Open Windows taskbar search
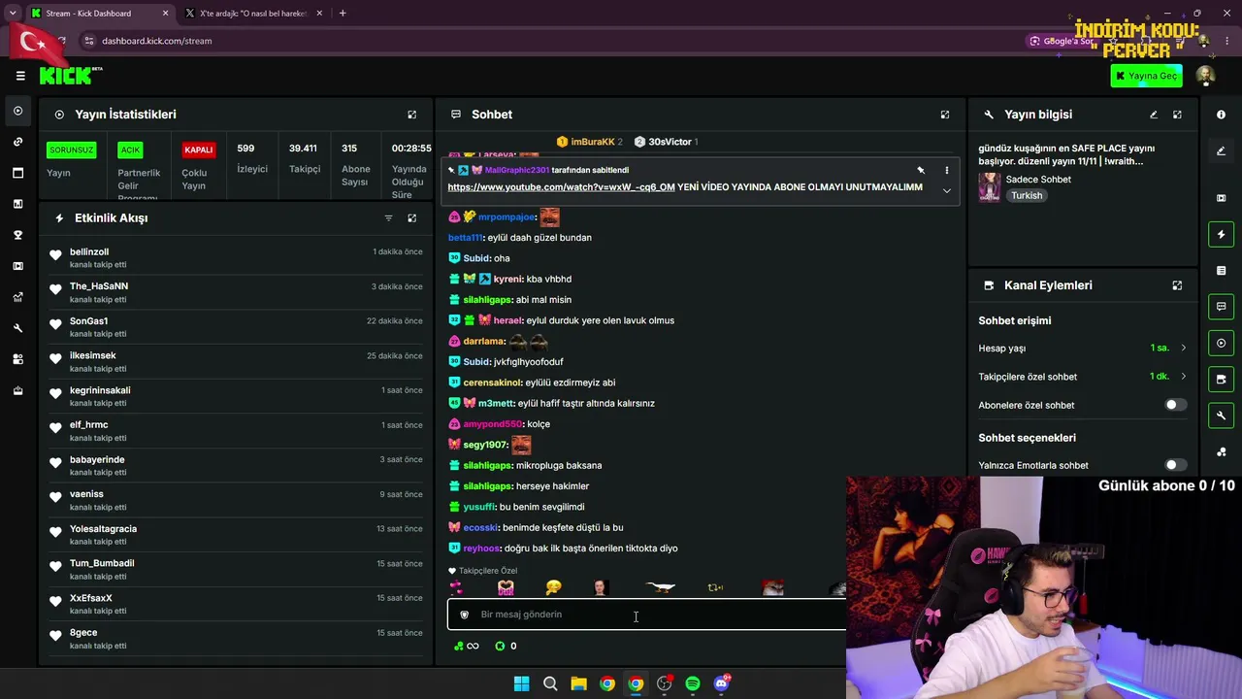Image resolution: width=1242 pixels, height=699 pixels. coord(550,683)
